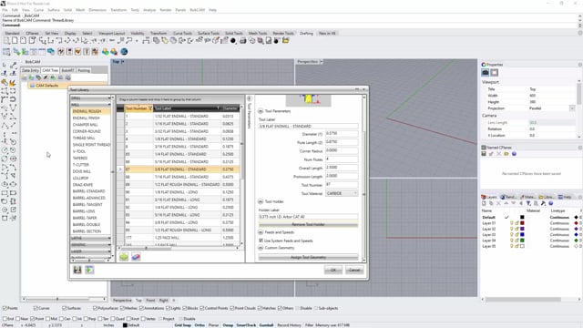Viewport: 583px width, 328px height.
Task: Click the save tool library icon
Action: click(x=77, y=270)
